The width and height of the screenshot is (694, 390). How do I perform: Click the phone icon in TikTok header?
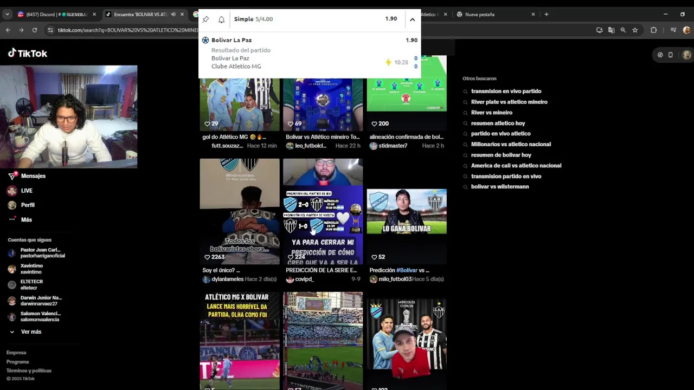[671, 55]
